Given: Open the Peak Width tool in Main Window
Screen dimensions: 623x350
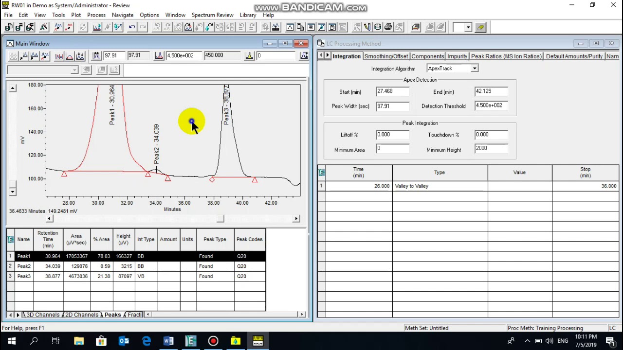Looking at the screenshot, I should pos(96,56).
